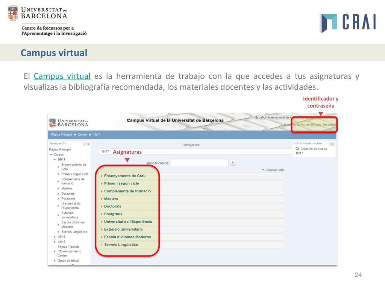The height and width of the screenshot is (288, 385).
Task: Expand Complements de formació category
Action: 127,191
